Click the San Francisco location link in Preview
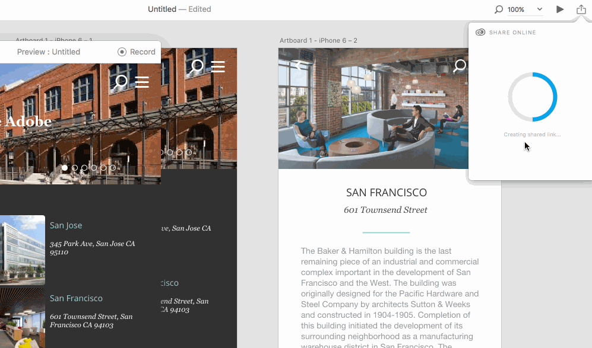The height and width of the screenshot is (348, 592). point(76,298)
